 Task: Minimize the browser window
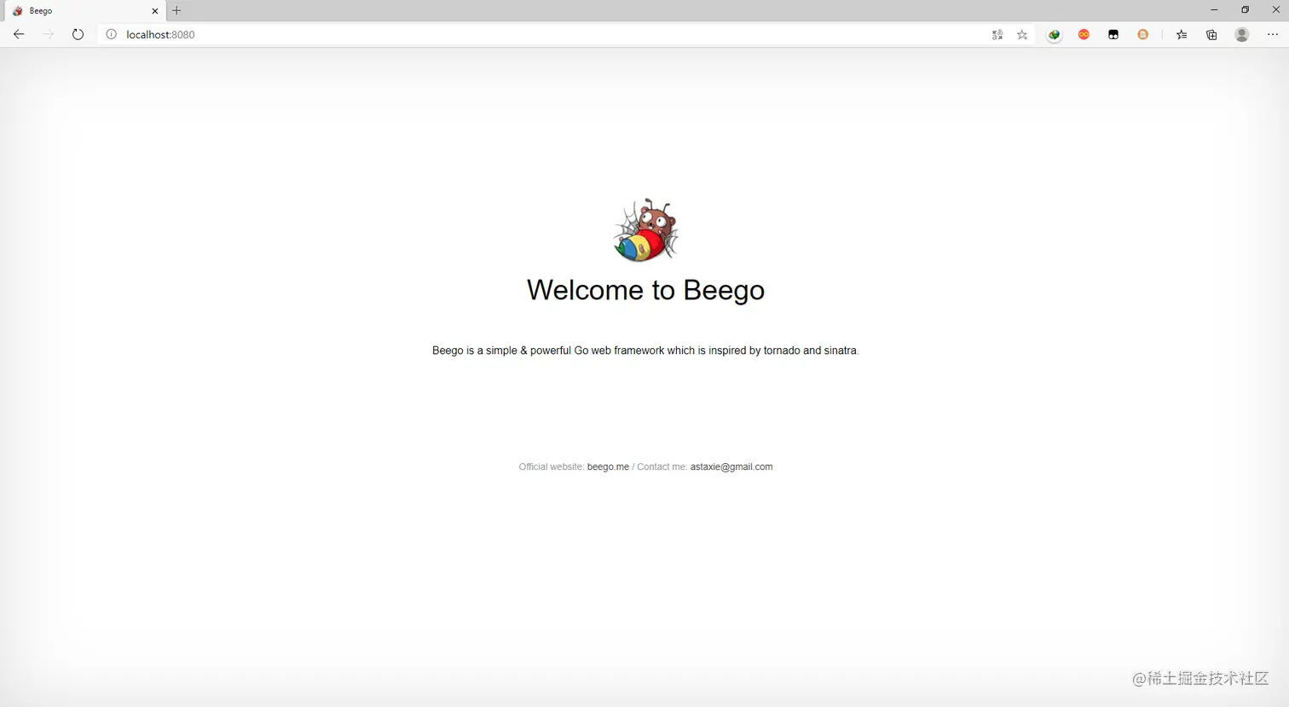(x=1214, y=10)
